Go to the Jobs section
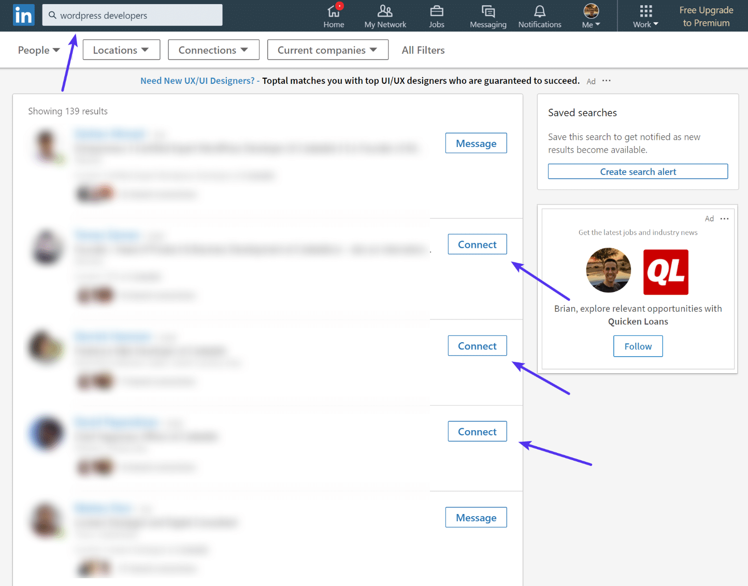748x586 pixels. 436,16
